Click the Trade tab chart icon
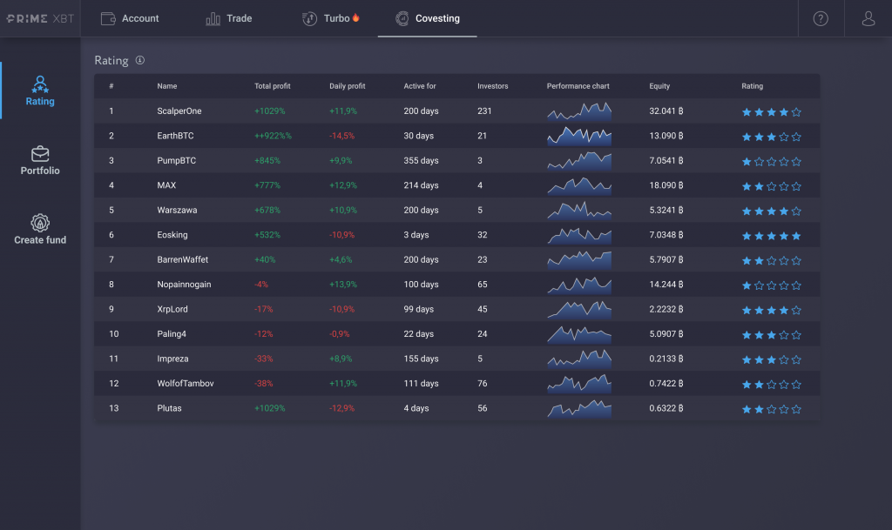Image resolution: width=892 pixels, height=530 pixels. (212, 17)
